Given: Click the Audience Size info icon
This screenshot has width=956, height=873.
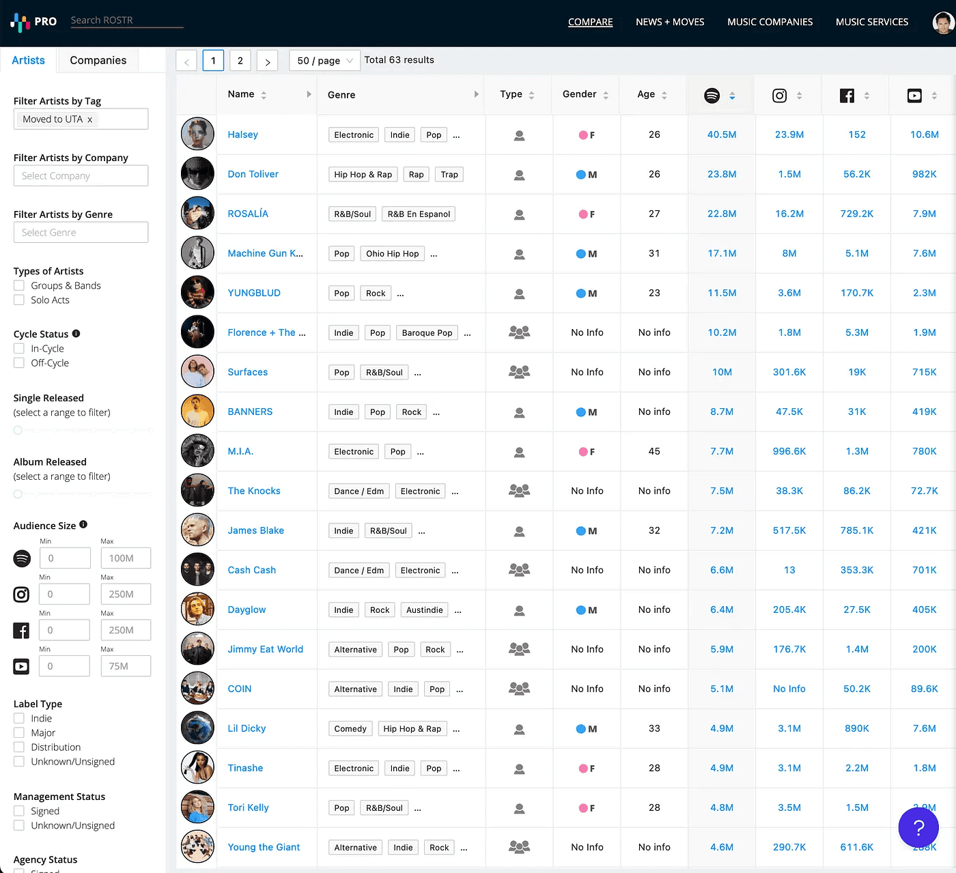Looking at the screenshot, I should pos(83,525).
